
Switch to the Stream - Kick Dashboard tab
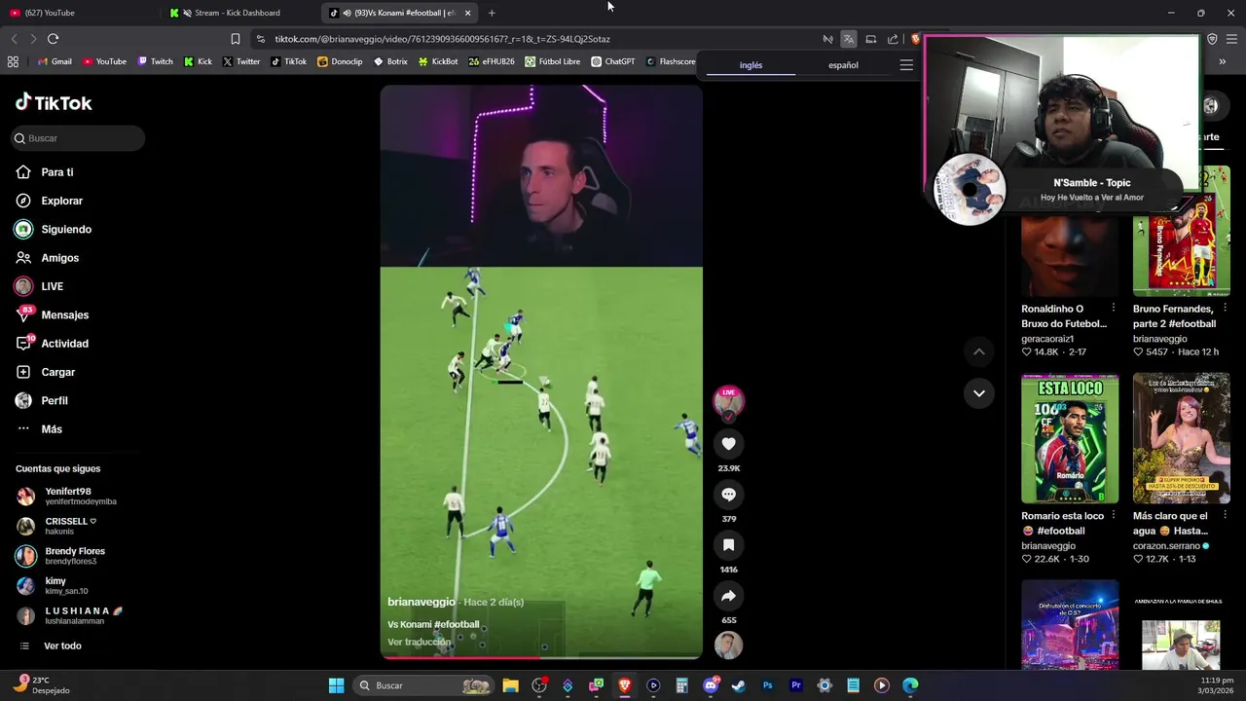(x=238, y=13)
